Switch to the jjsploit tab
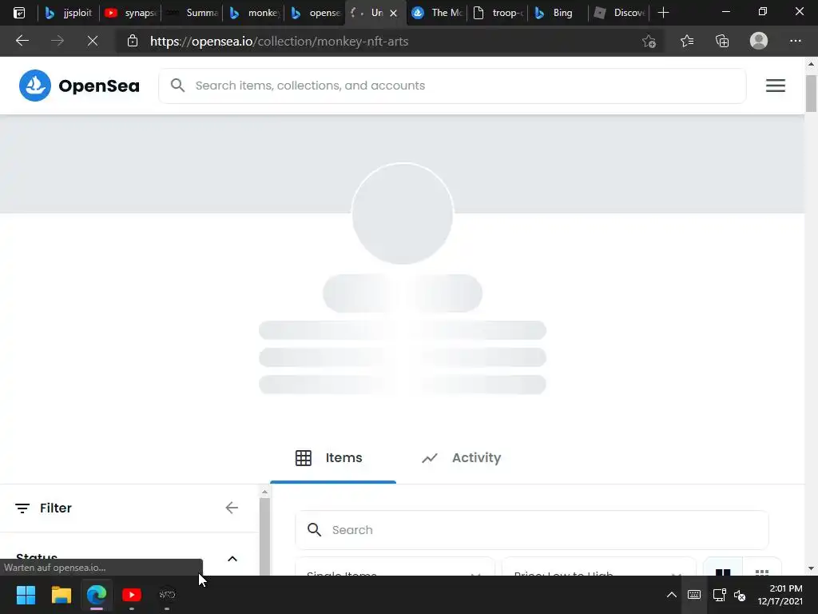Image resolution: width=818 pixels, height=614 pixels. click(x=69, y=13)
